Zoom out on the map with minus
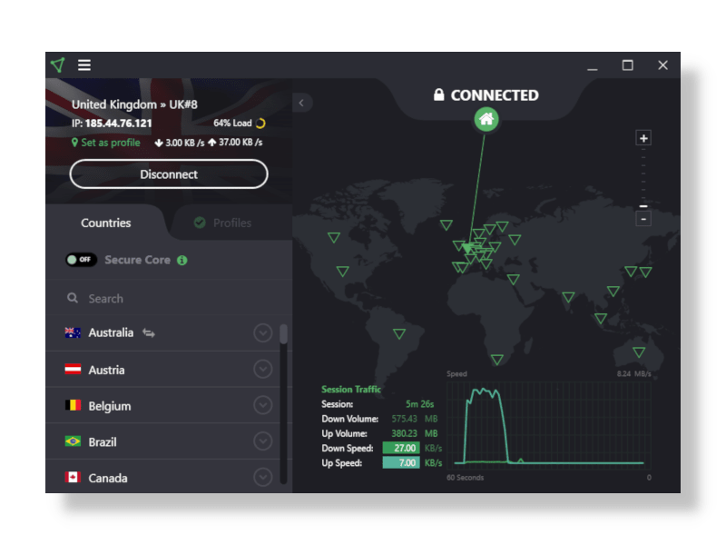Viewport: 726px width, 545px height. point(643,219)
